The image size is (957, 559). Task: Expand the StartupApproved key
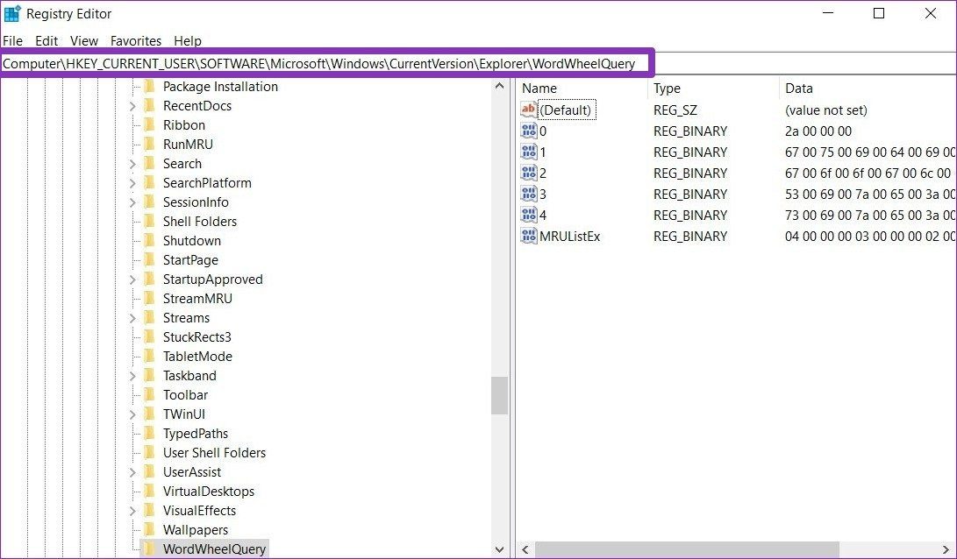pyautogui.click(x=132, y=279)
